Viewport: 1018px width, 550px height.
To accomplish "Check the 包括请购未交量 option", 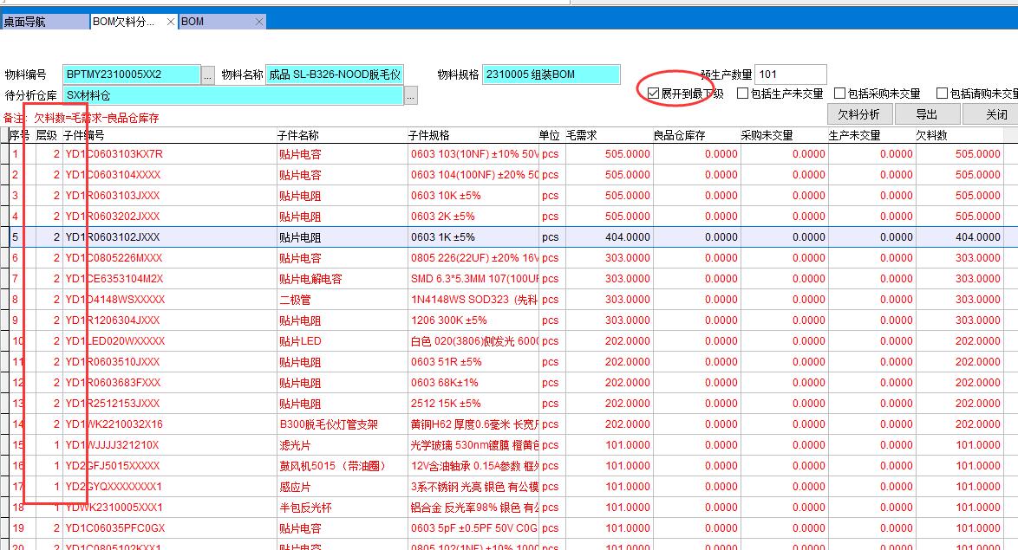I will [x=942, y=94].
